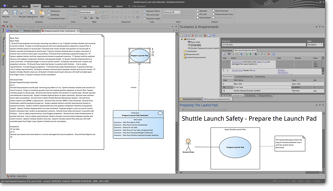Open the Description tab

(227, 50)
